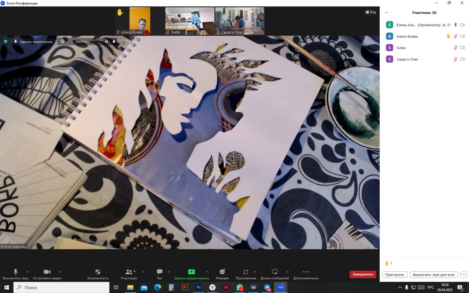Open Adobe Illustrator from the taskbar
The height and width of the screenshot is (293, 469).
pos(185,288)
